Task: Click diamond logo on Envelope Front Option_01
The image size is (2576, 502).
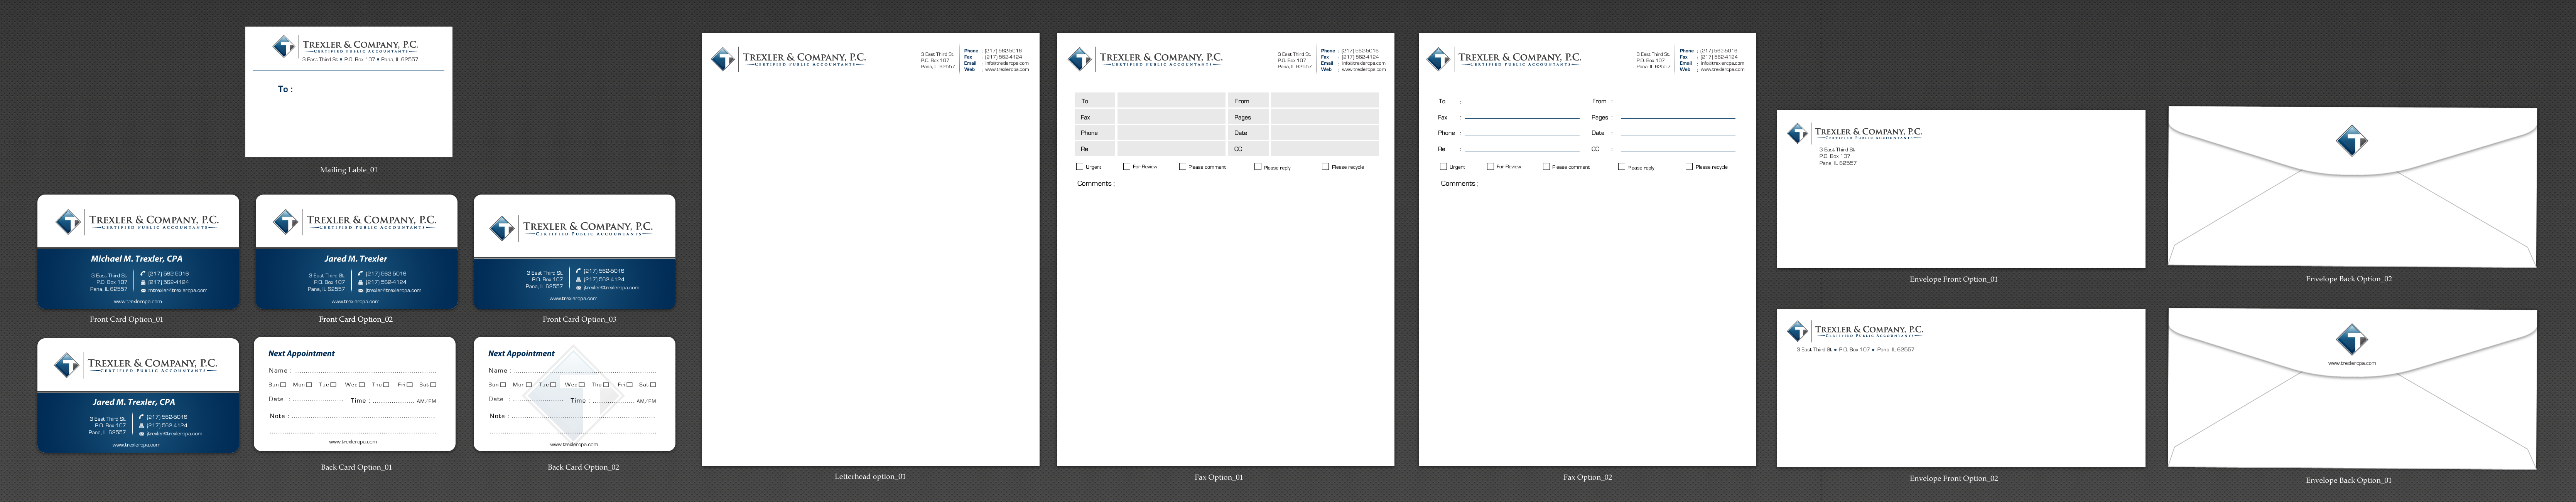Action: (x=1798, y=133)
